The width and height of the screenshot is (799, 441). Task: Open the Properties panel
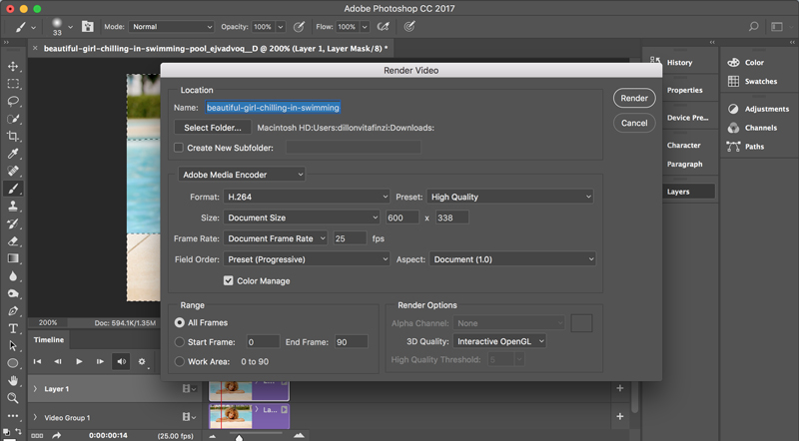click(x=684, y=90)
